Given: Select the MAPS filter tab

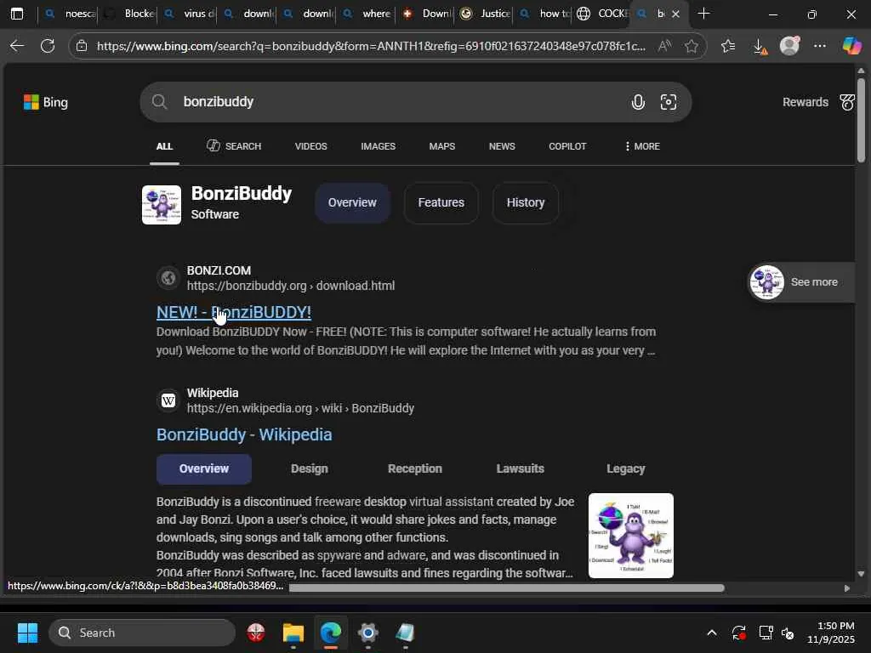Looking at the screenshot, I should coord(441,146).
